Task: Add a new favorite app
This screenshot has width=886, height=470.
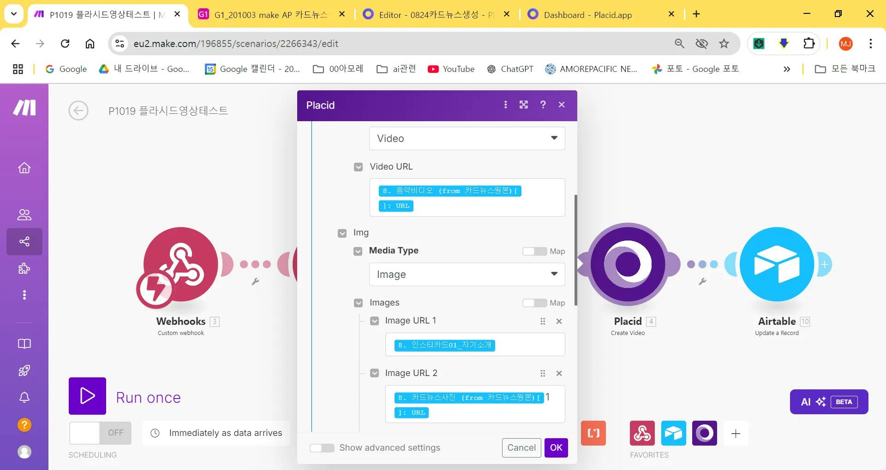Action: [736, 433]
